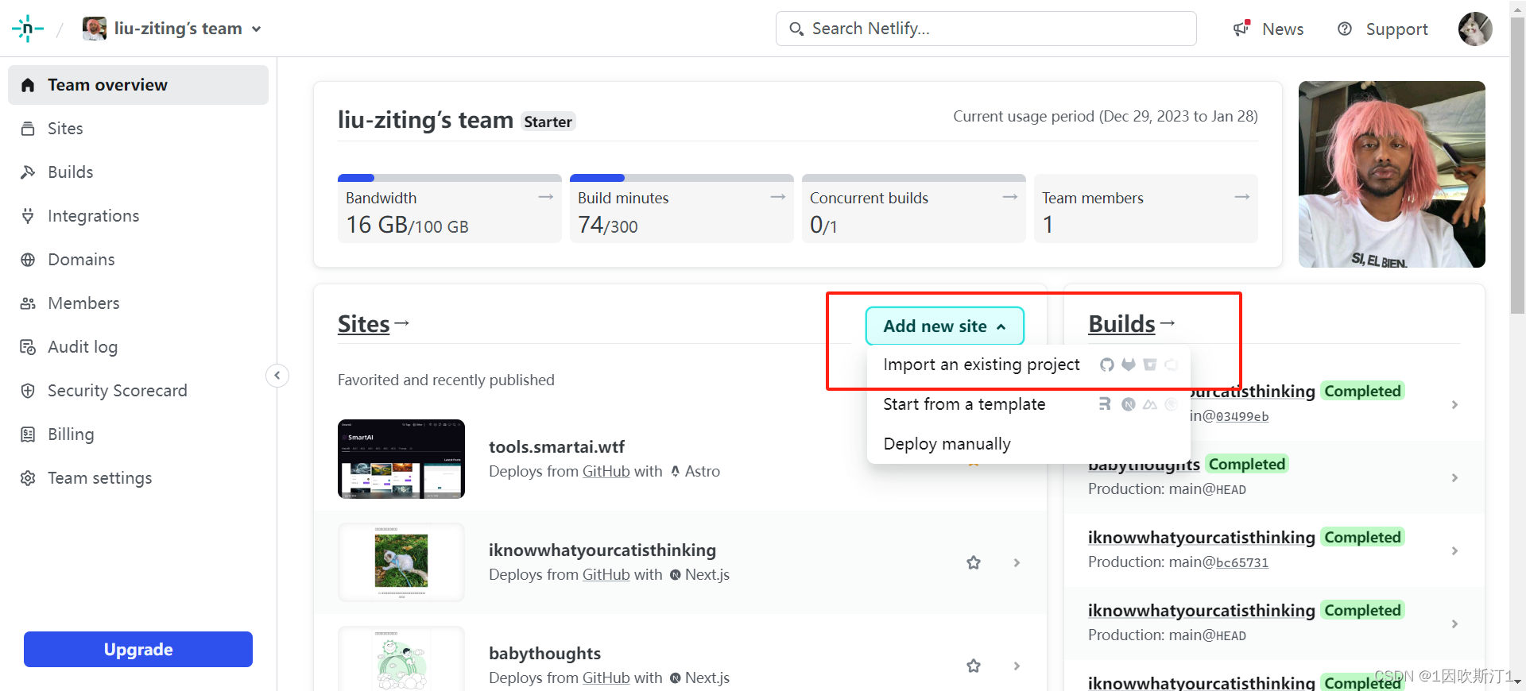This screenshot has width=1526, height=691.
Task: Favorite the babythoughts site with star
Action: tap(974, 666)
